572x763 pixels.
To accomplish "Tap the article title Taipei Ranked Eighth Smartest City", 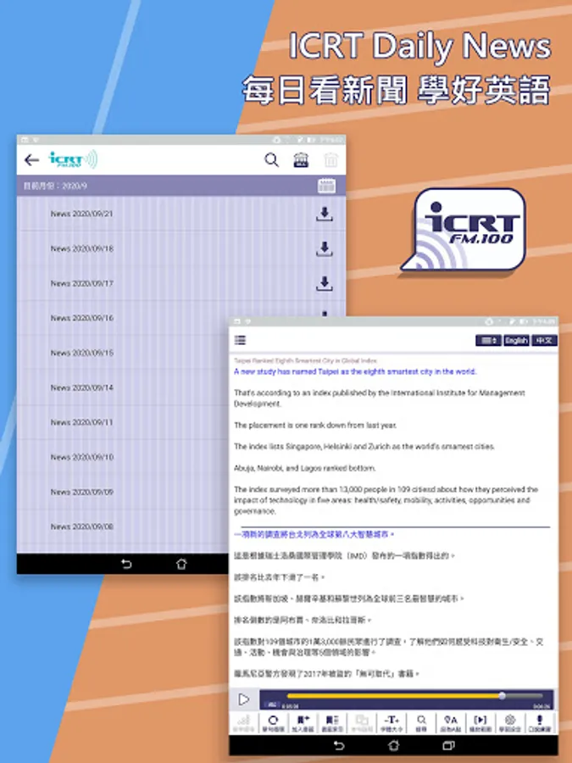I will 305,360.
